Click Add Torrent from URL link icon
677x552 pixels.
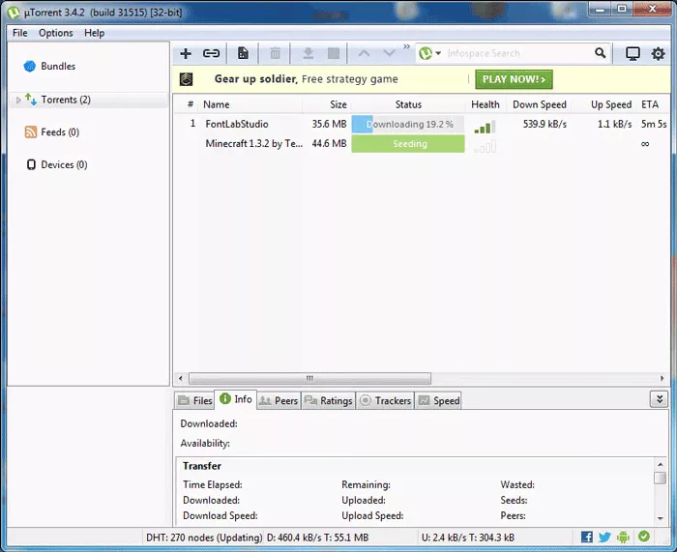point(211,53)
